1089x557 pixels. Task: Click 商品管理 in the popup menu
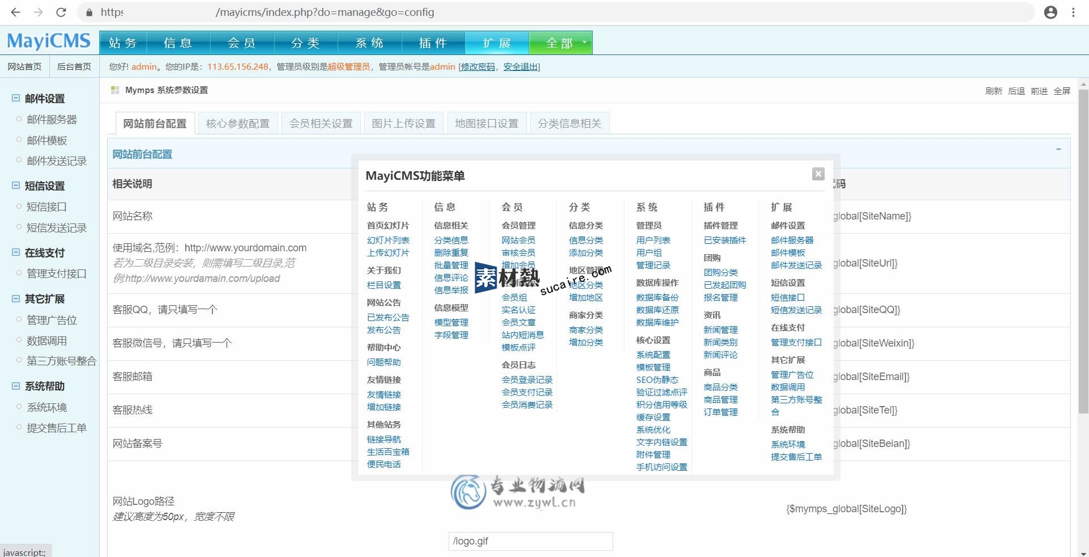pyautogui.click(x=721, y=399)
